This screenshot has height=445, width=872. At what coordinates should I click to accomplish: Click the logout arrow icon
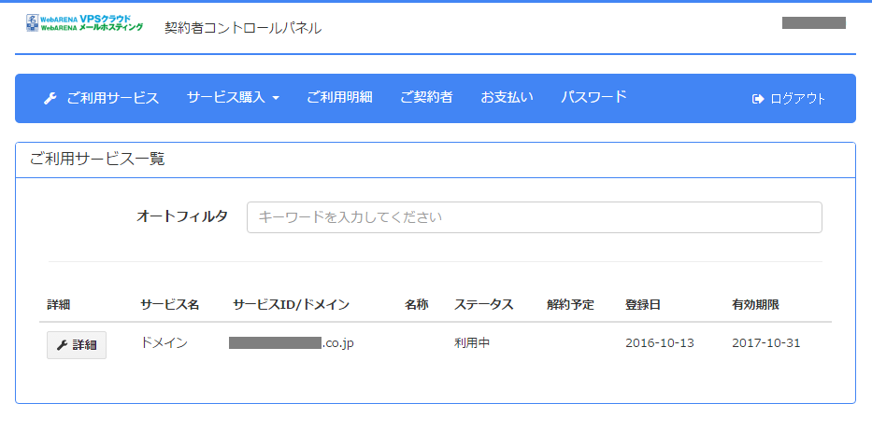[757, 99]
